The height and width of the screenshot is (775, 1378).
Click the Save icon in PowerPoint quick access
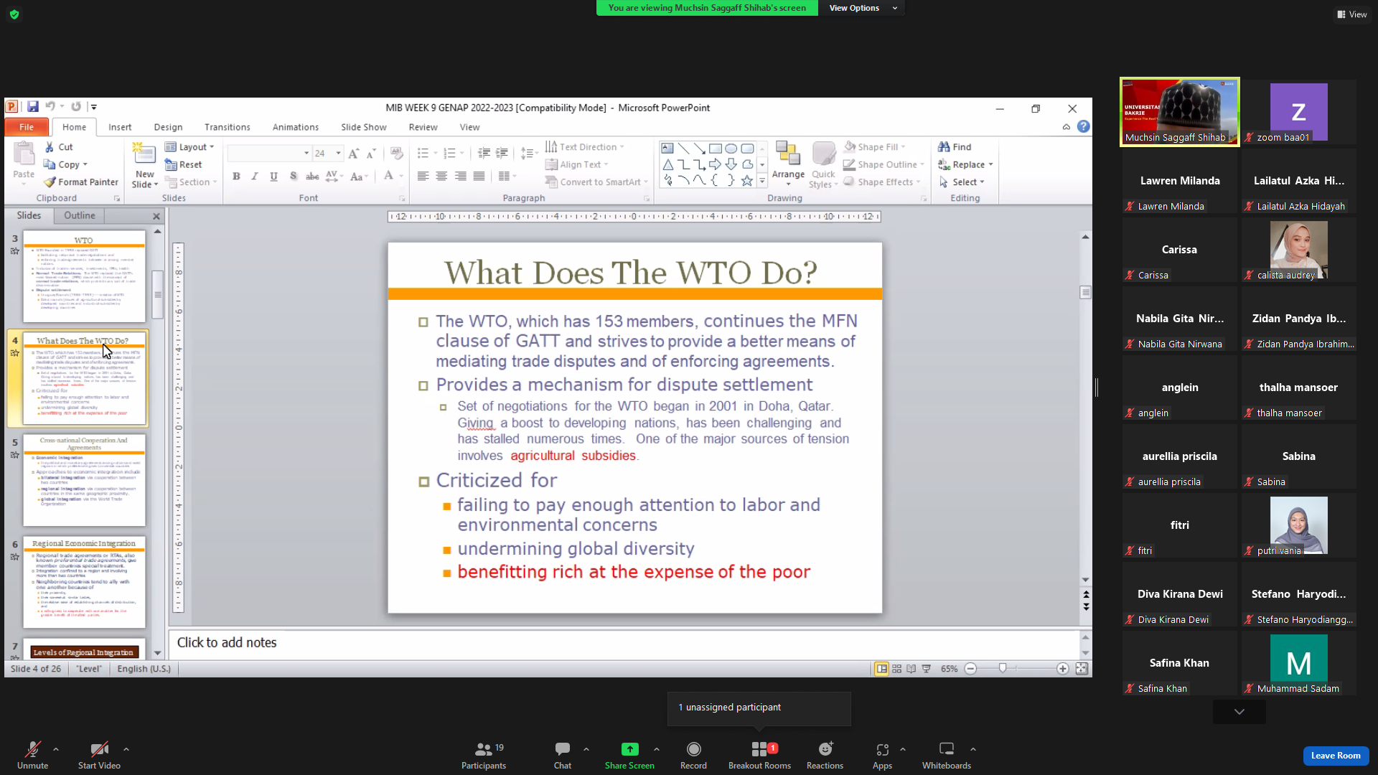click(33, 107)
